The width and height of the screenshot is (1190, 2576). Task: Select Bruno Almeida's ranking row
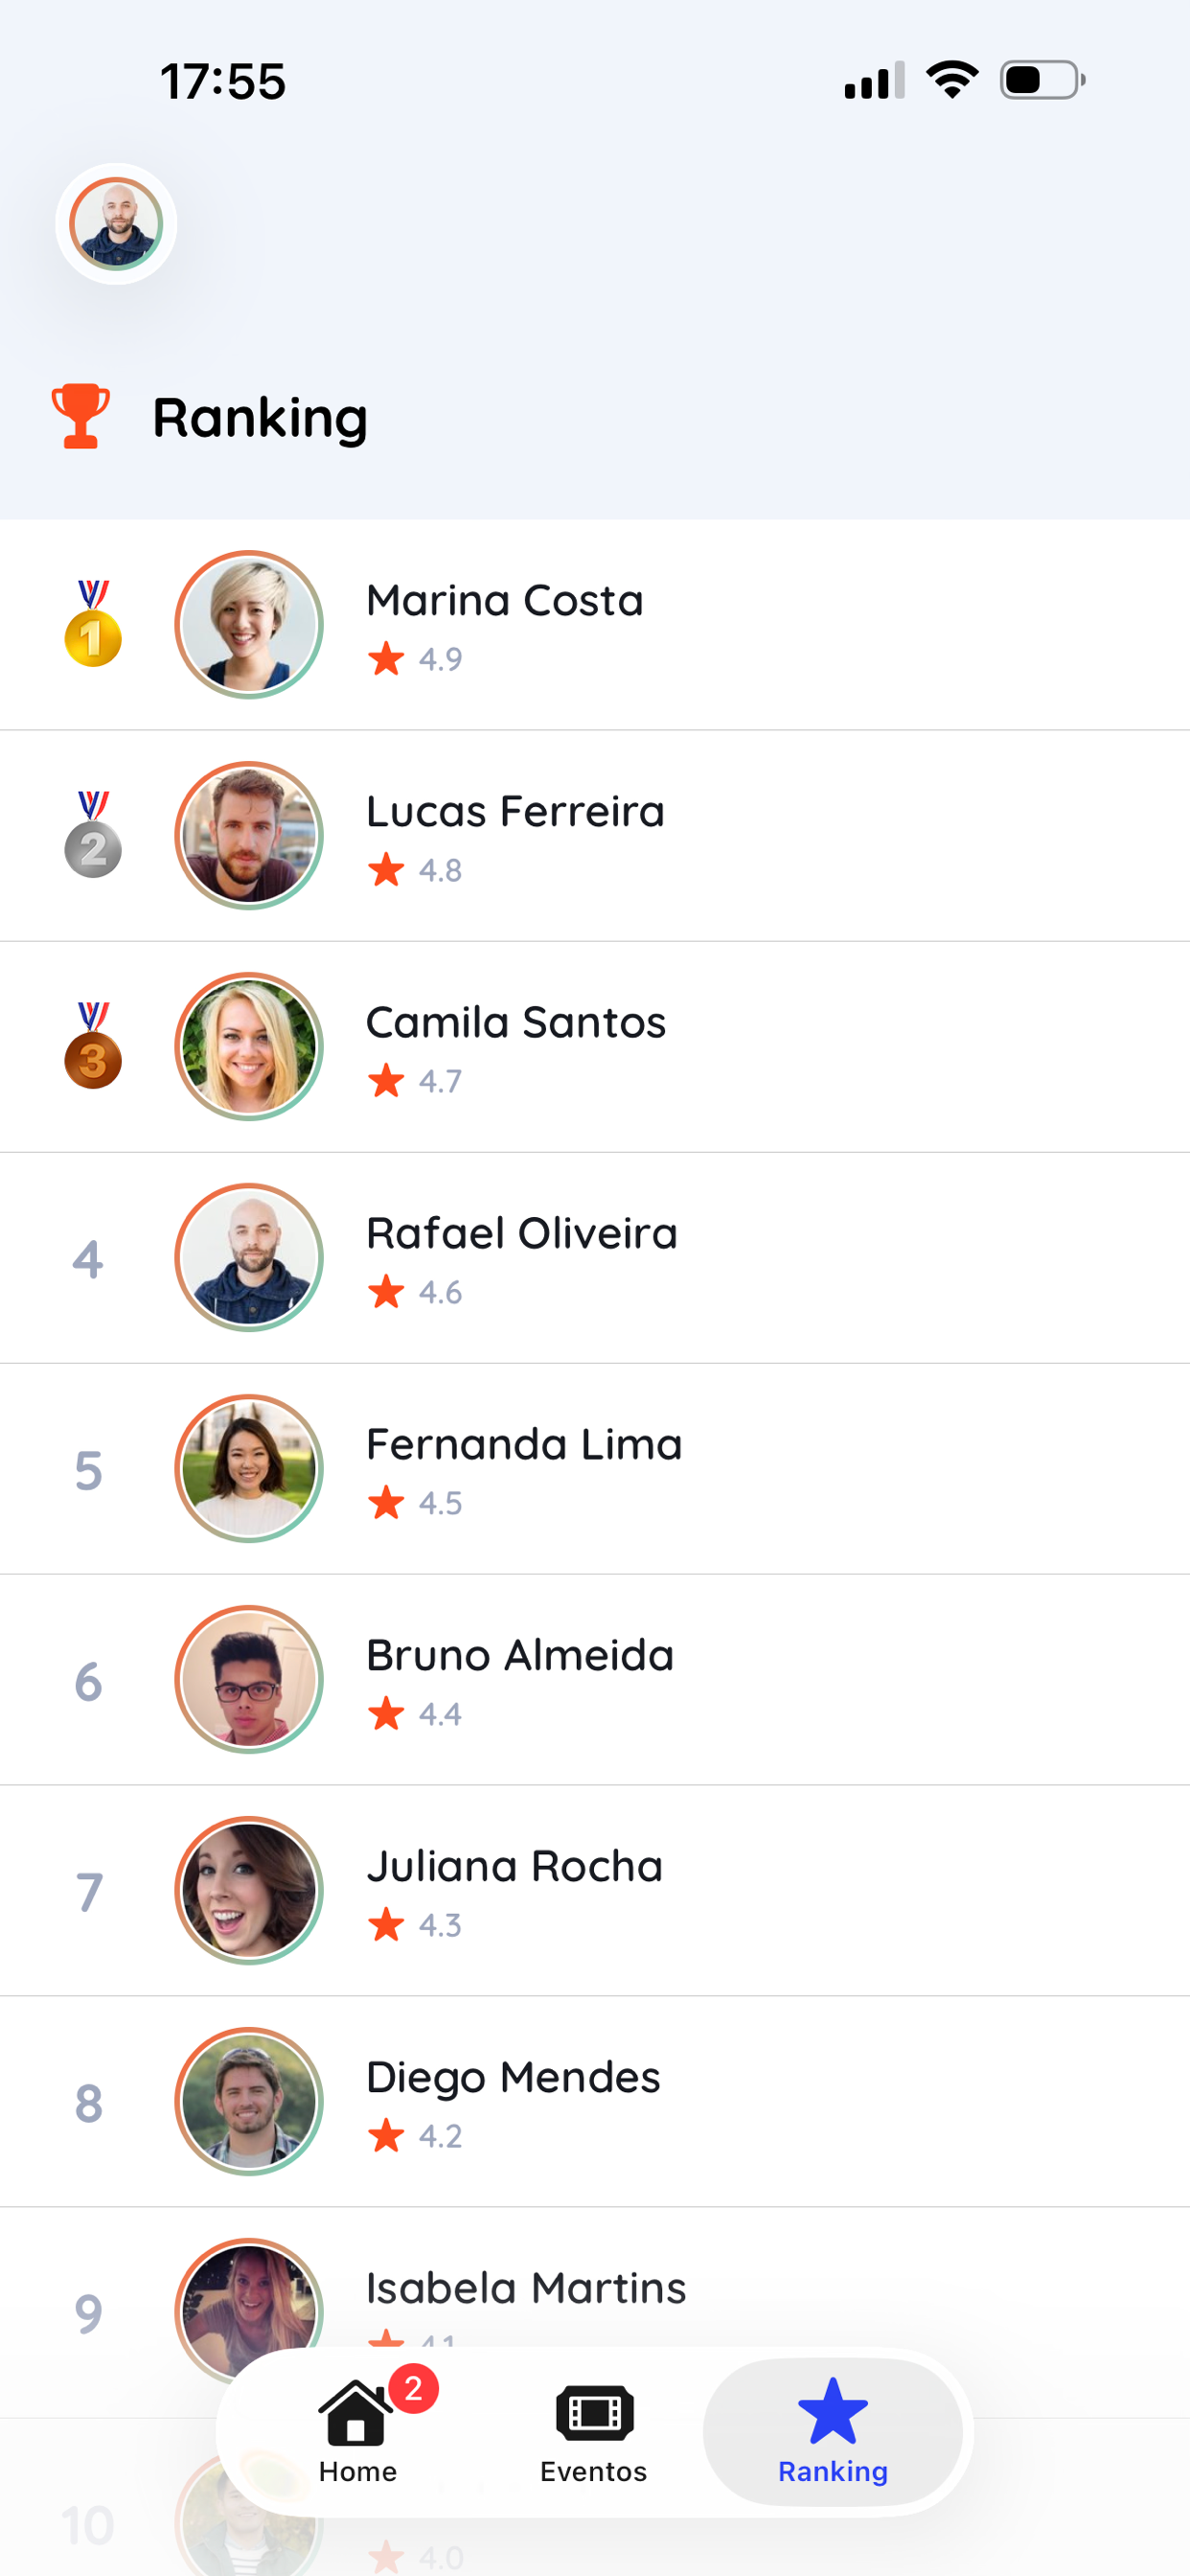click(x=595, y=1680)
